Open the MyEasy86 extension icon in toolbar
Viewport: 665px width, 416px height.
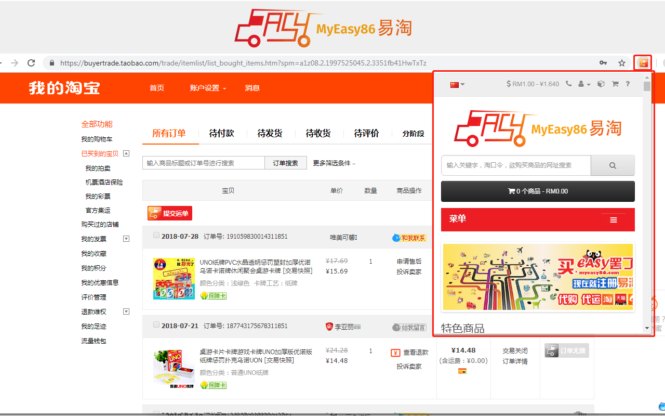(643, 63)
